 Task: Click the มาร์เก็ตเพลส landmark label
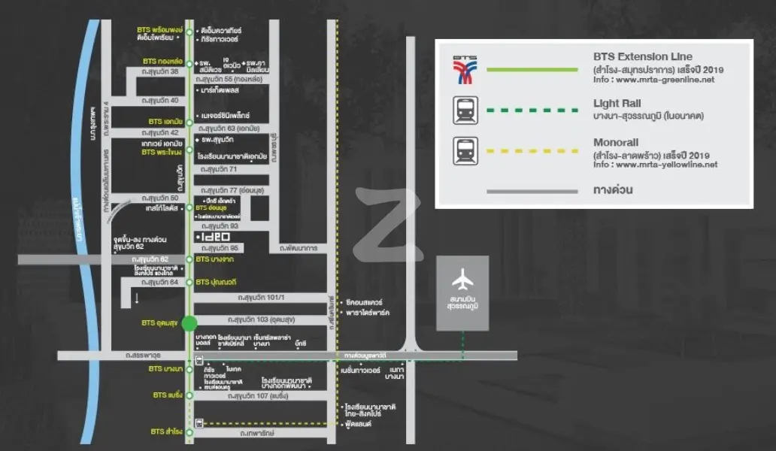(220, 90)
